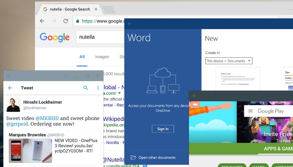The height and width of the screenshot is (167, 293).
Task: Click the @getpeid mention in the tweet
Action: [17, 124]
